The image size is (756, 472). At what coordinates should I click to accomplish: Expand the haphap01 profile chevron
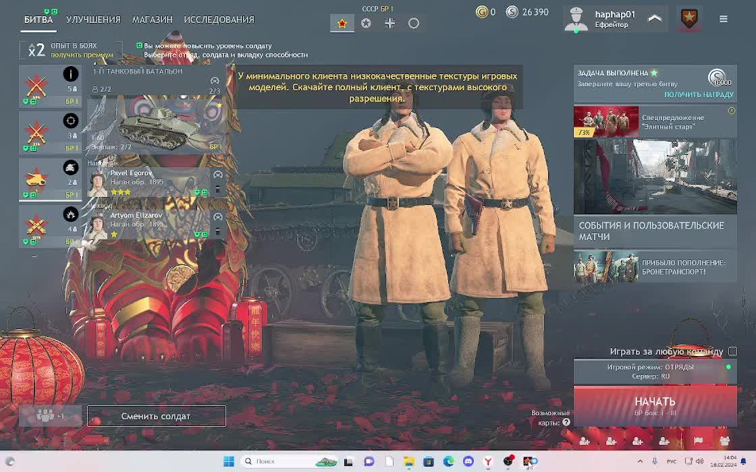[x=654, y=19]
